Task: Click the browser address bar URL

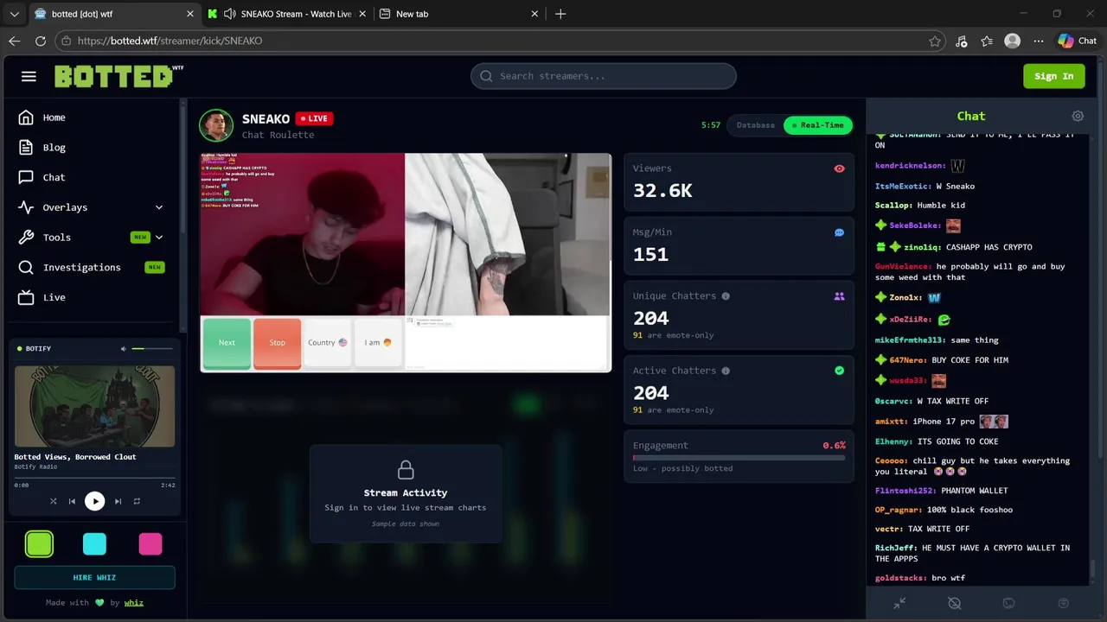Action: point(170,41)
